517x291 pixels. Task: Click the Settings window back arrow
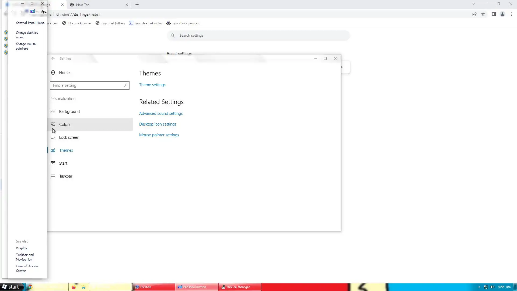53,58
